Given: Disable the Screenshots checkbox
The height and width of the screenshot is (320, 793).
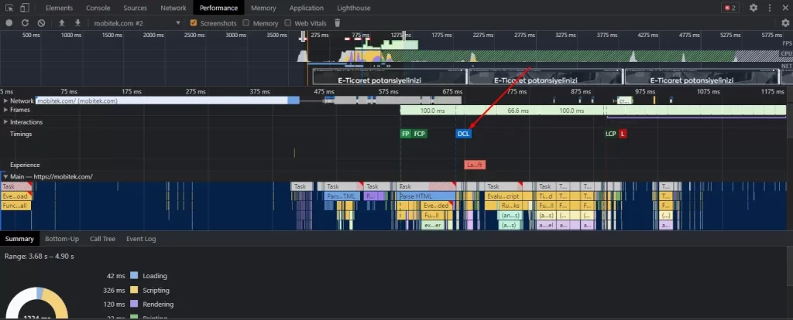Looking at the screenshot, I should [x=193, y=22].
